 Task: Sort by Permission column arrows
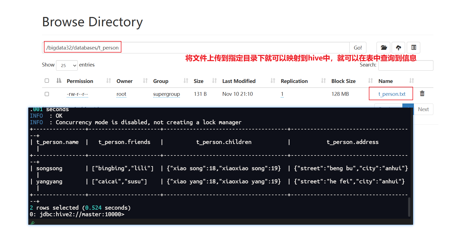(x=109, y=81)
